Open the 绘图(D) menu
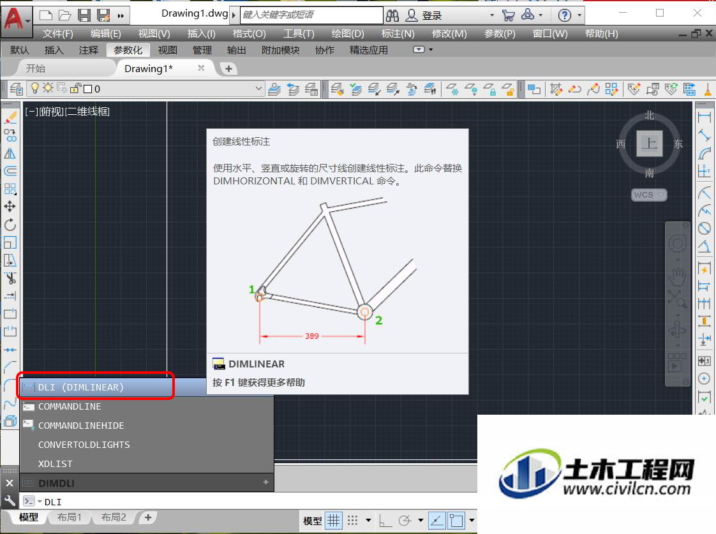716x534 pixels. point(348,34)
